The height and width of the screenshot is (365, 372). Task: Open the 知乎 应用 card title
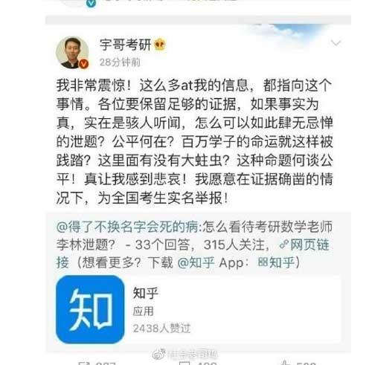pos(146,293)
